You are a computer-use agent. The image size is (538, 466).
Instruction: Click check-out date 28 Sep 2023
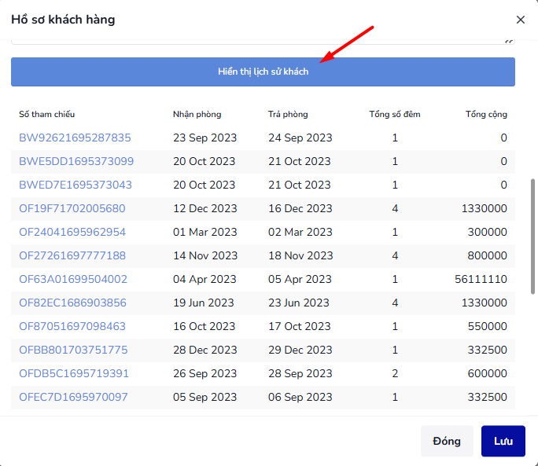point(300,373)
